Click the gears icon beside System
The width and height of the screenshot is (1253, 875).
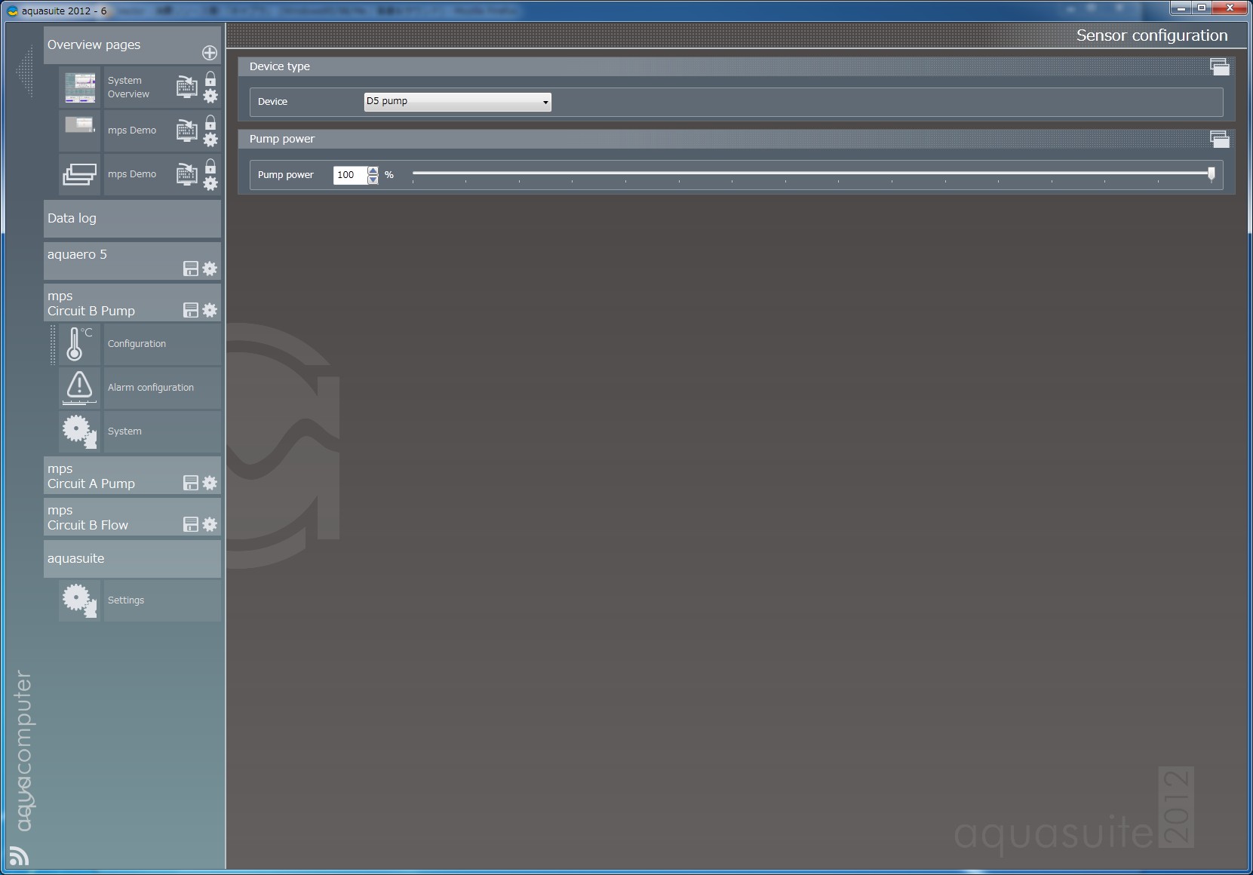click(79, 431)
